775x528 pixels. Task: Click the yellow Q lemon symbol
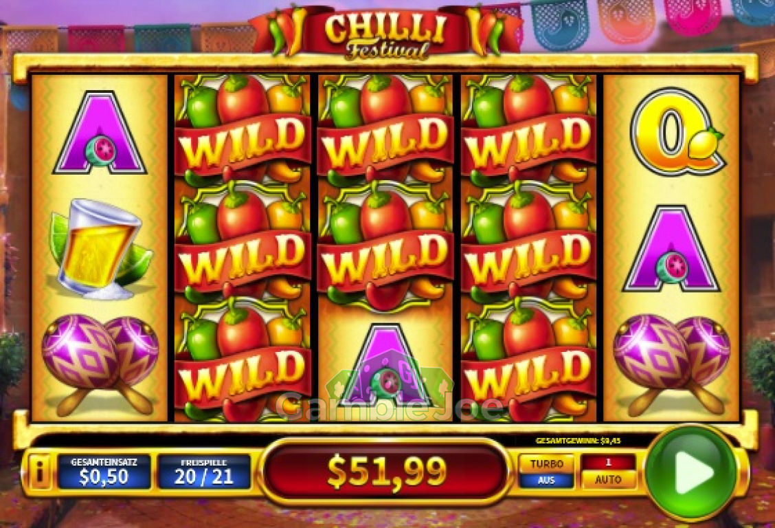click(x=676, y=131)
